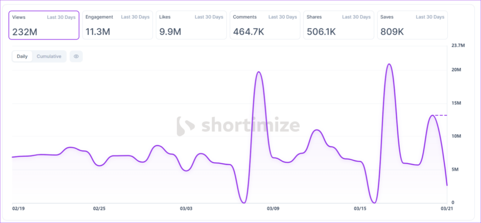Click the dashed line at chart's right edge

coord(441,115)
